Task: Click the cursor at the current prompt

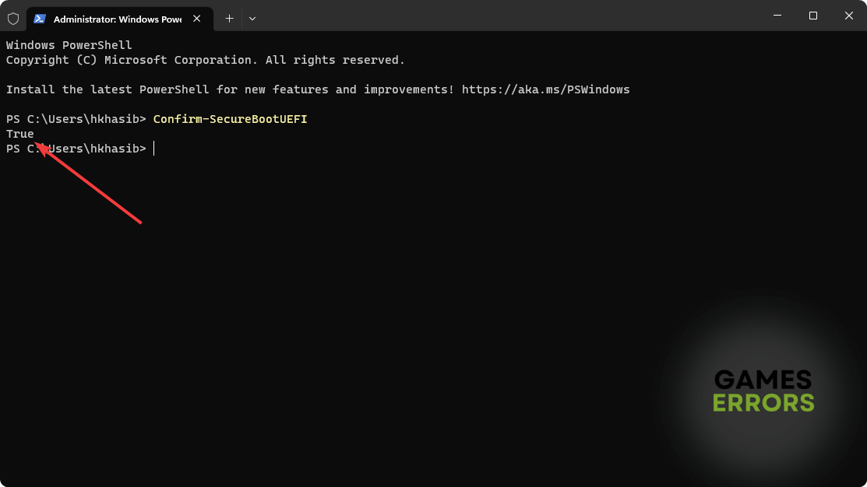Action: pos(154,149)
